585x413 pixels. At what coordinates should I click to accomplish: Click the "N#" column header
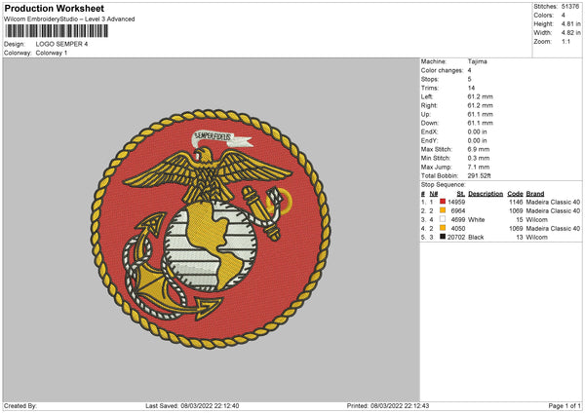434,194
